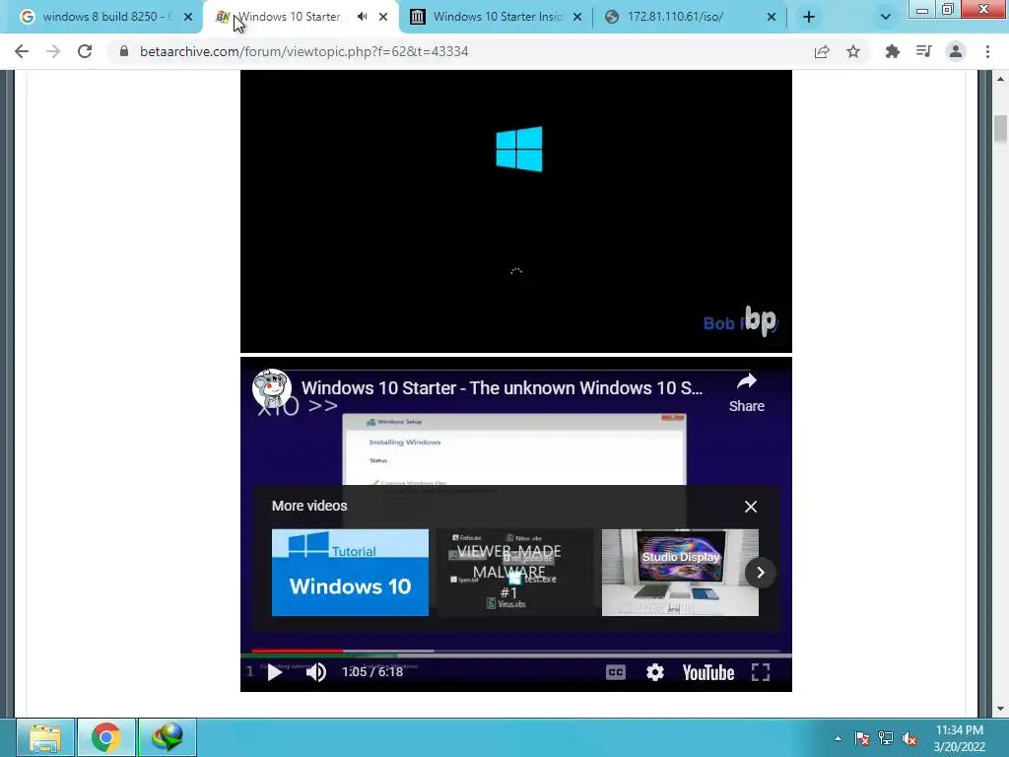Open the Windows 10 Starter video title
This screenshot has height=757, width=1009.
click(x=502, y=388)
